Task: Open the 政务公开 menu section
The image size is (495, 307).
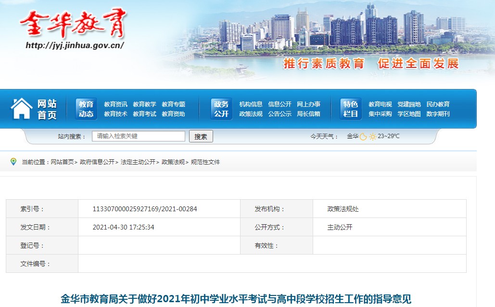Action: (221, 109)
